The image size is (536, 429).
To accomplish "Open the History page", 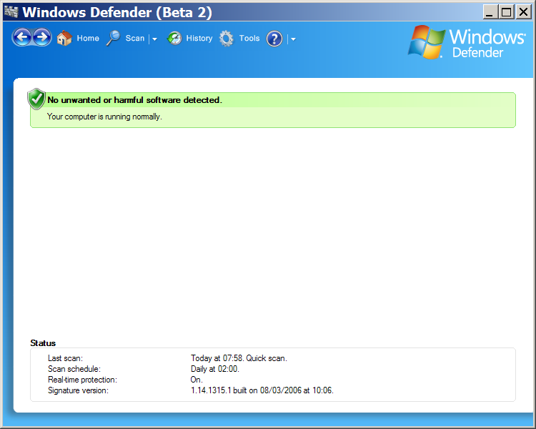I will (199, 39).
